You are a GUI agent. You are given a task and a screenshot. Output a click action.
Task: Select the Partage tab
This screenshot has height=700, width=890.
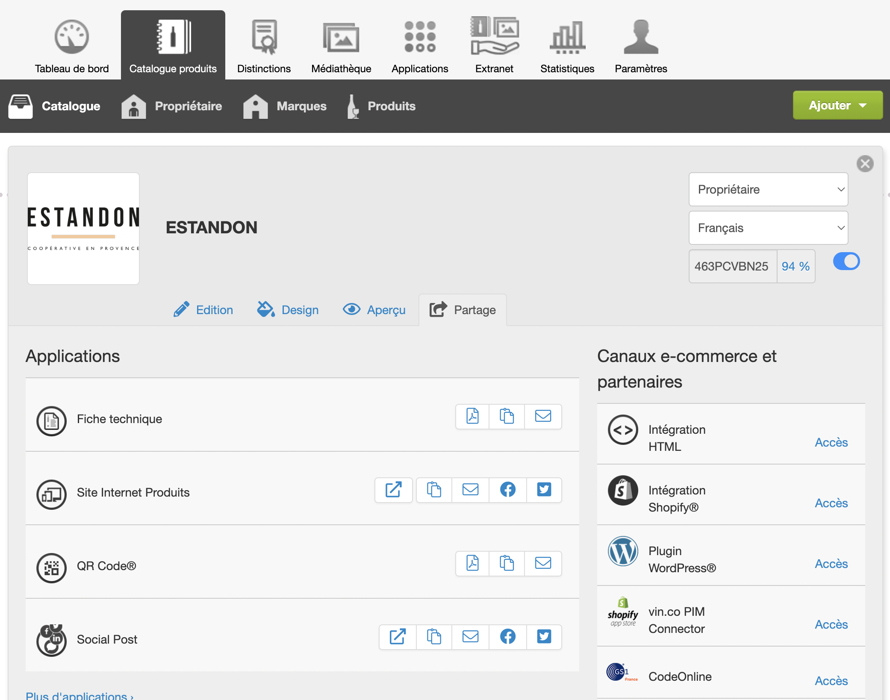(x=463, y=310)
